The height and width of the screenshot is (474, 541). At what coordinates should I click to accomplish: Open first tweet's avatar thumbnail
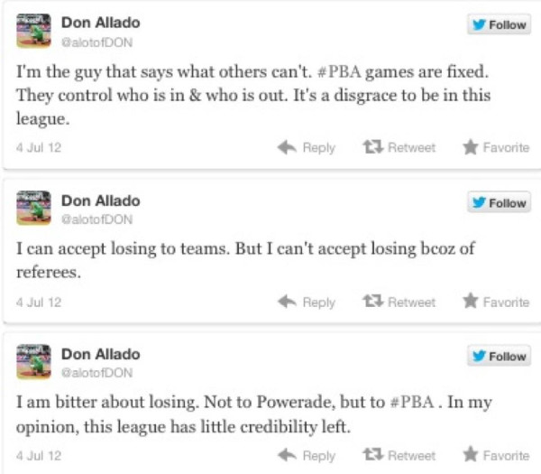(34, 31)
